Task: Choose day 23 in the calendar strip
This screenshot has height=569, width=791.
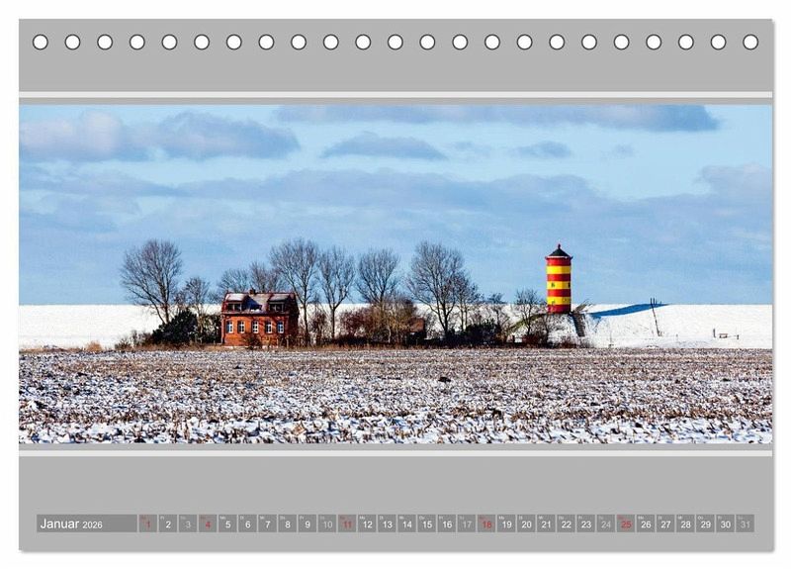Action: pos(586,523)
